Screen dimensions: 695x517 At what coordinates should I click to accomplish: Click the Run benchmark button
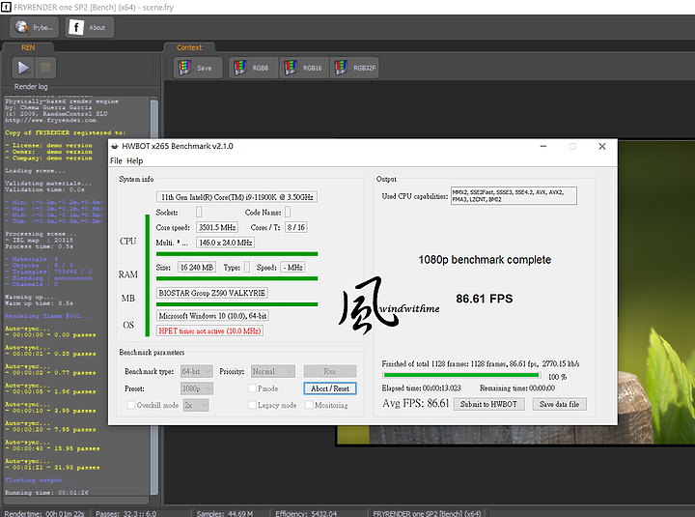(x=330, y=371)
